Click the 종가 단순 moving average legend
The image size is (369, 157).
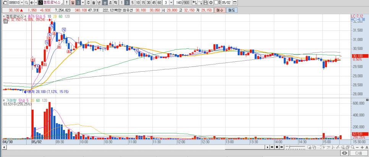[36, 16]
